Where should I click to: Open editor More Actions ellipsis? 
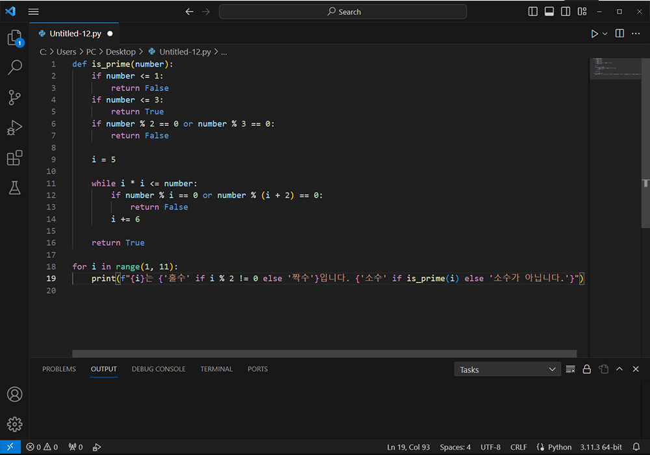click(x=636, y=33)
